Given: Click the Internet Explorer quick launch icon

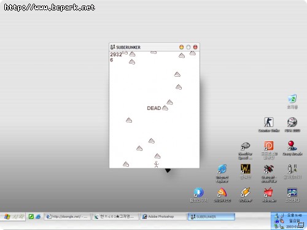Looking at the screenshot, I should coord(38,217).
